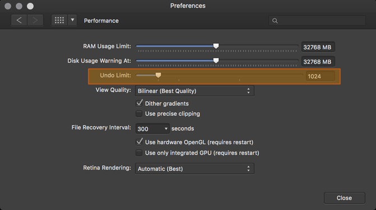
Task: Click the window close traffic light
Action: tap(8, 6)
